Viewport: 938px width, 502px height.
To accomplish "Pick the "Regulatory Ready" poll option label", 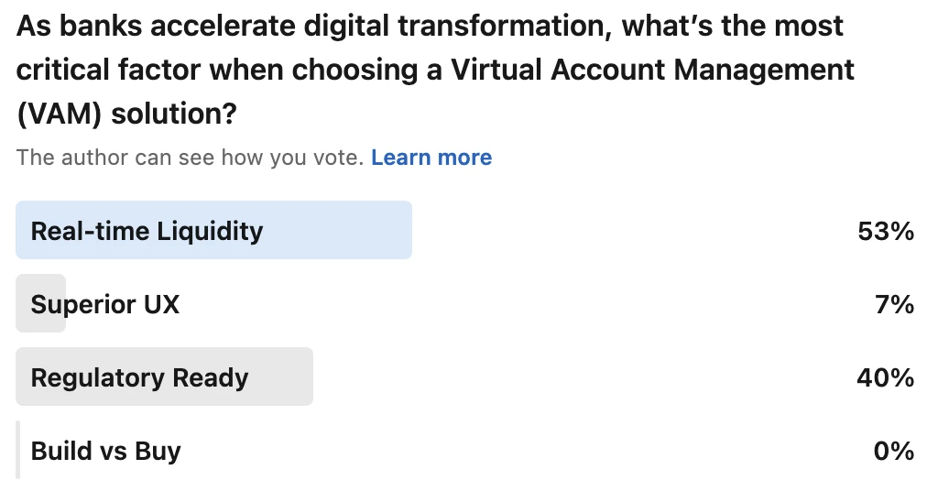I will [x=139, y=377].
